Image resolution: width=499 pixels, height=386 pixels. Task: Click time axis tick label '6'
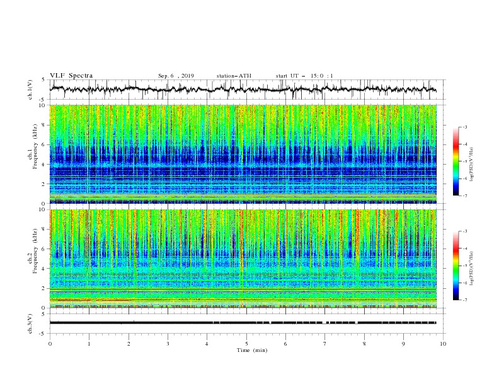coord(285,344)
